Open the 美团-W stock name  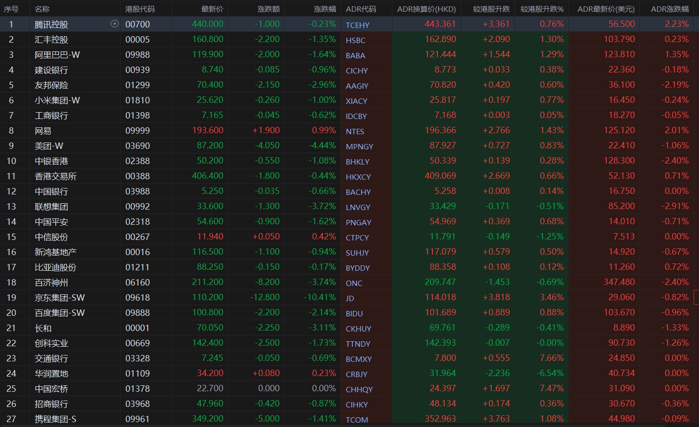49,146
